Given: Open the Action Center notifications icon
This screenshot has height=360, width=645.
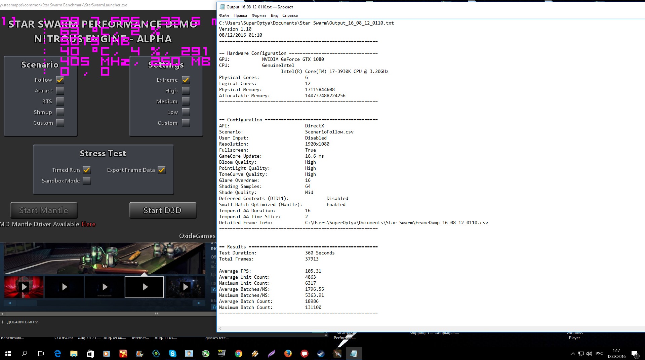Looking at the screenshot, I should [x=634, y=354].
